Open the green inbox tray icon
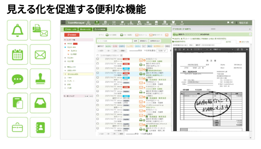261x149 pixels. (x=40, y=103)
